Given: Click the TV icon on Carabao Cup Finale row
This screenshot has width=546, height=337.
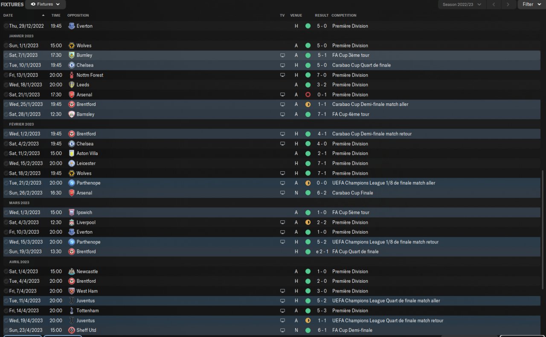Looking at the screenshot, I should pyautogui.click(x=282, y=193).
